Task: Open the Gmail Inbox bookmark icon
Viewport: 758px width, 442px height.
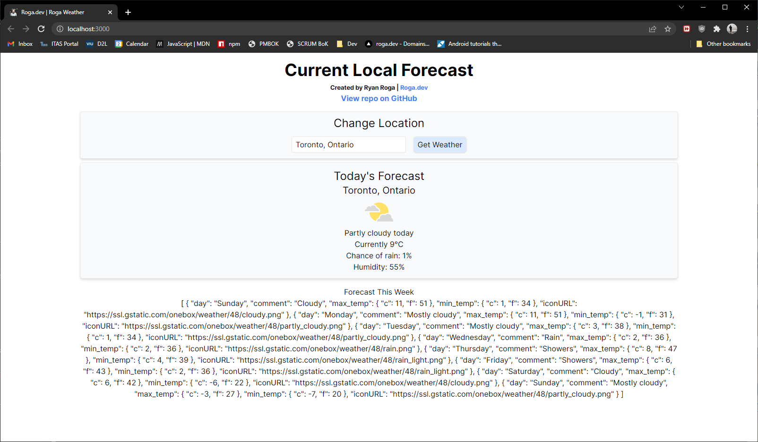Action: pyautogui.click(x=10, y=43)
